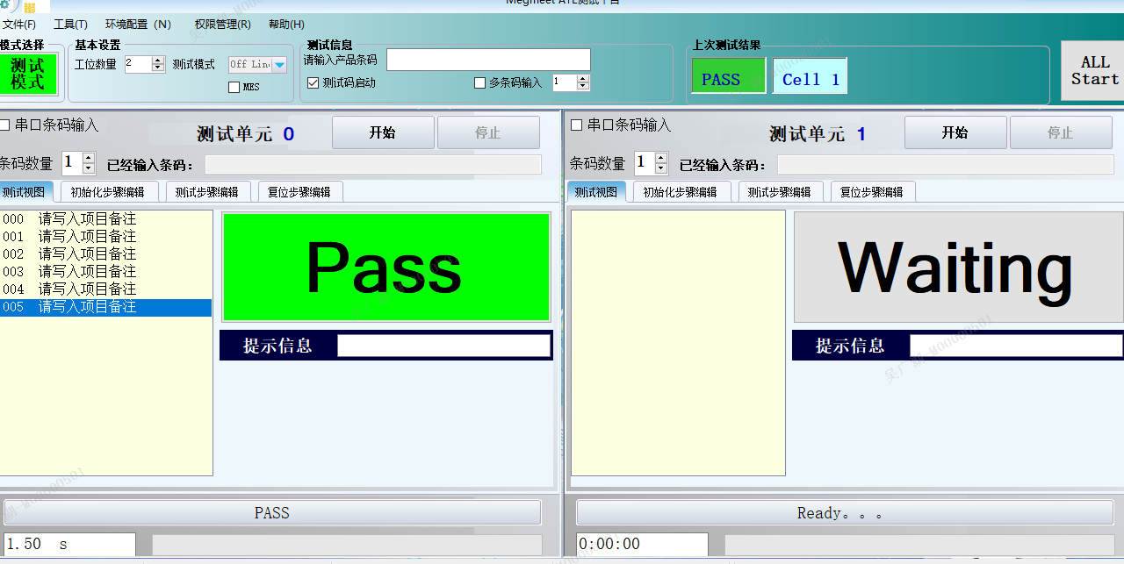Click 停止 for test unit 1

[1061, 132]
